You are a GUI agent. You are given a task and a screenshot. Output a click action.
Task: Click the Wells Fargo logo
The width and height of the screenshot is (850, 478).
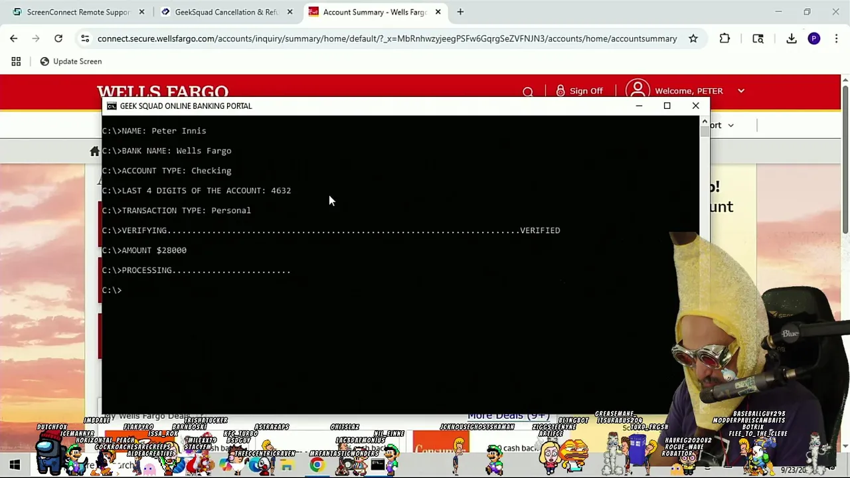click(x=163, y=92)
